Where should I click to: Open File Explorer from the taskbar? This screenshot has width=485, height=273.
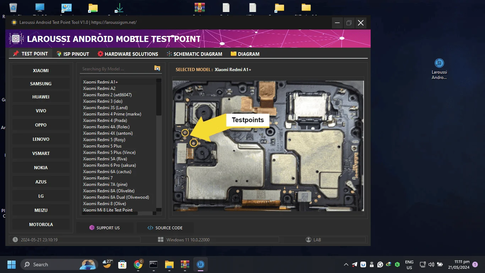point(169,264)
